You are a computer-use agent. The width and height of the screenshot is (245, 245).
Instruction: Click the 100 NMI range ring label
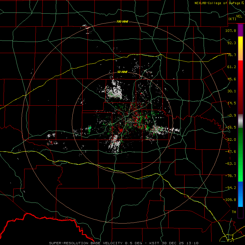(122, 22)
